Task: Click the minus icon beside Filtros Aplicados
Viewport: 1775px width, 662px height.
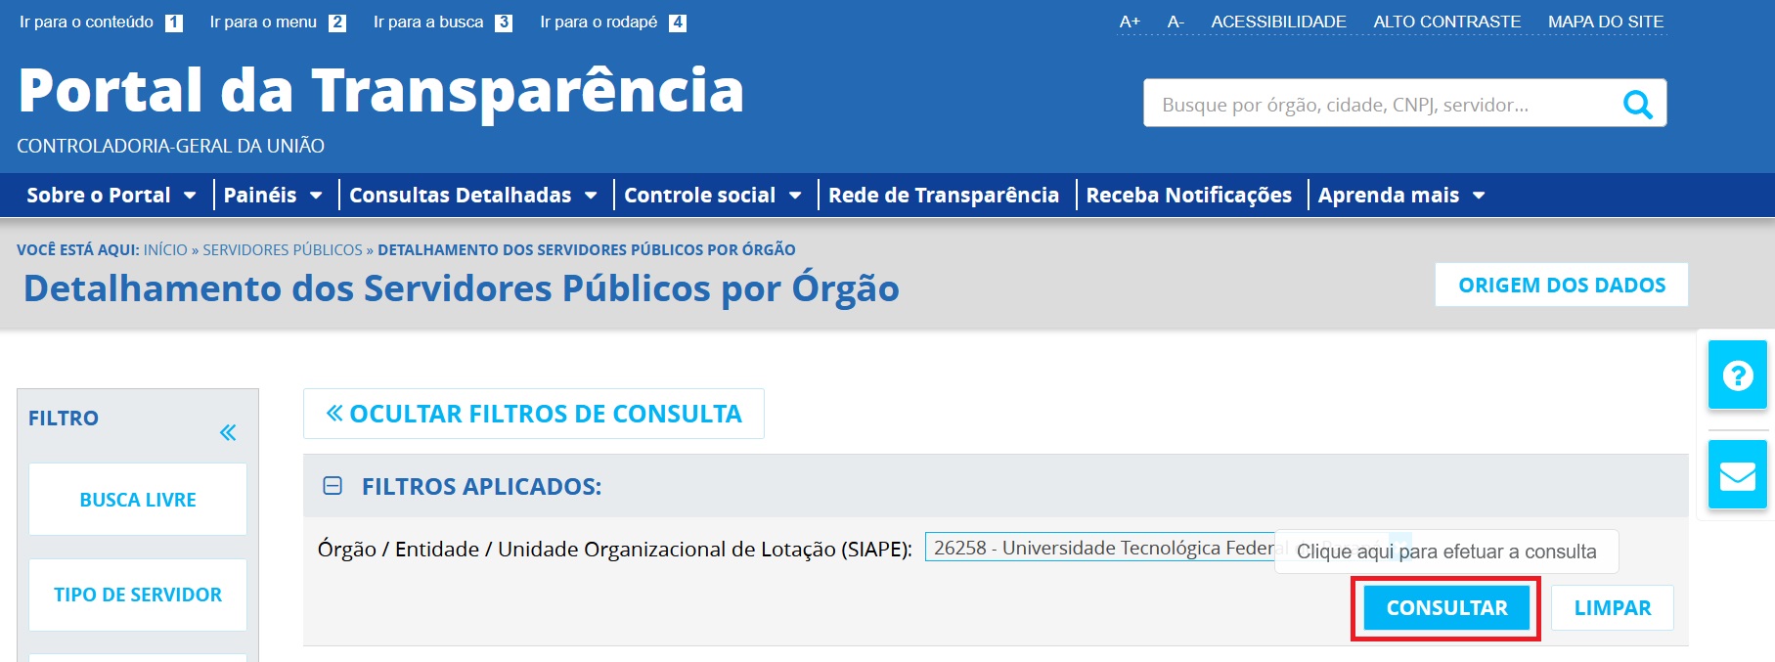Action: (333, 486)
